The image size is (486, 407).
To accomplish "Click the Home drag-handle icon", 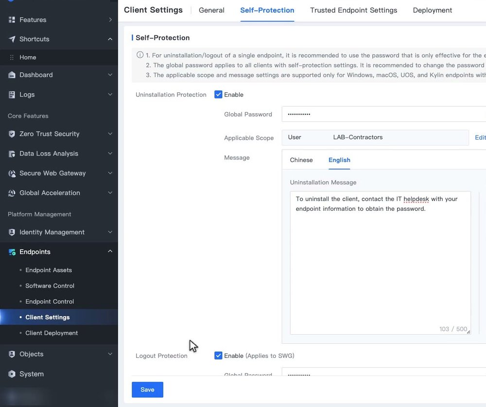I will pyautogui.click(x=12, y=57).
